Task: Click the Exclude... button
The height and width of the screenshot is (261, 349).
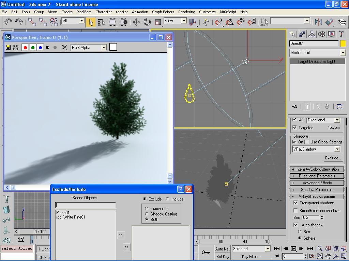Action: pyautogui.click(x=333, y=158)
